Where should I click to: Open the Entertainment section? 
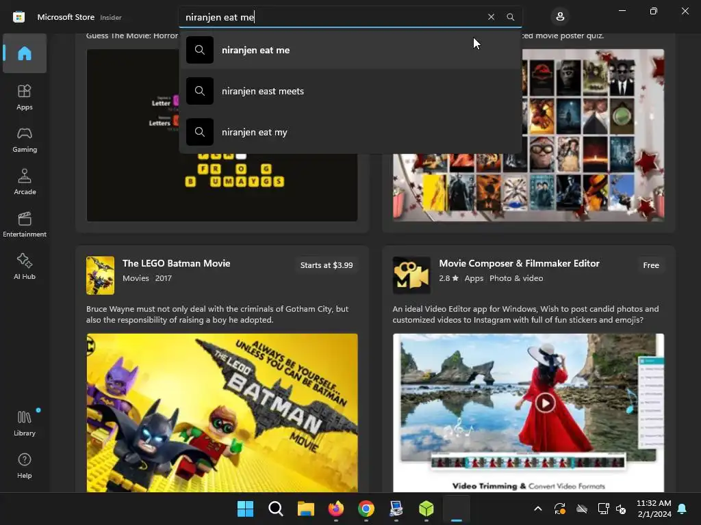click(25, 224)
